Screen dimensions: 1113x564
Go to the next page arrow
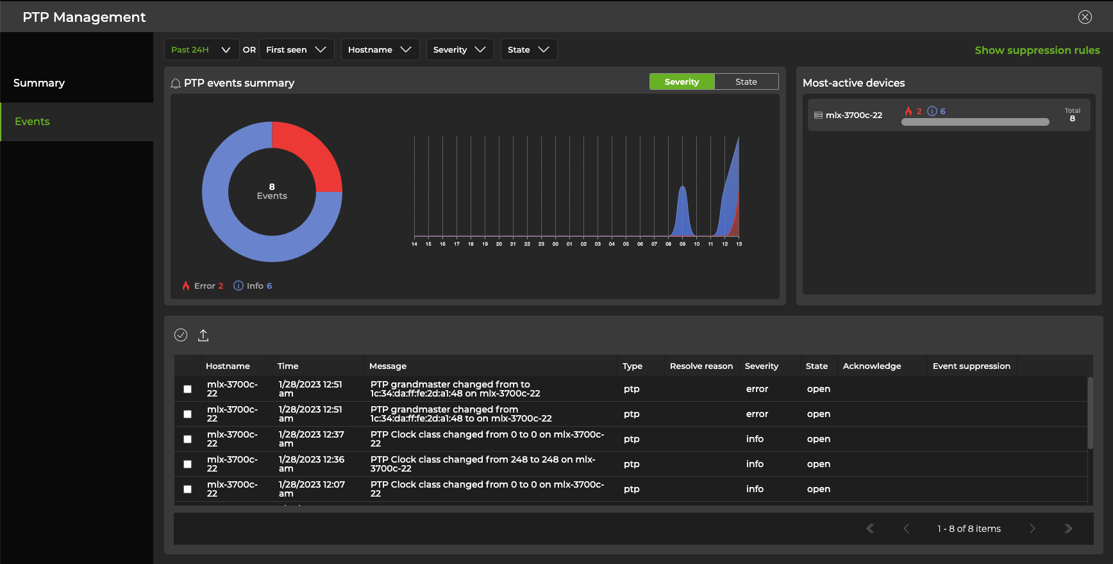(x=1032, y=529)
